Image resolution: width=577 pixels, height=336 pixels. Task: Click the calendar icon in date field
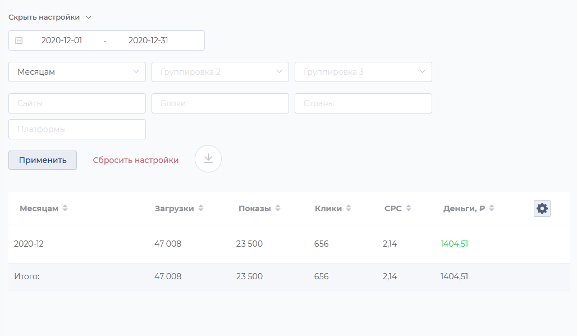(x=19, y=40)
